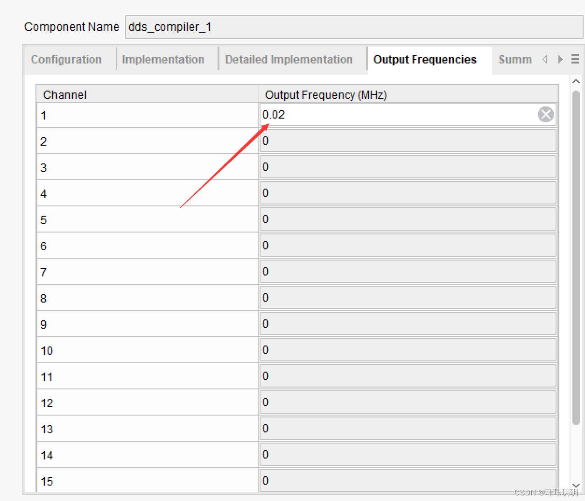Click the channel 12 frequency field

408,402
